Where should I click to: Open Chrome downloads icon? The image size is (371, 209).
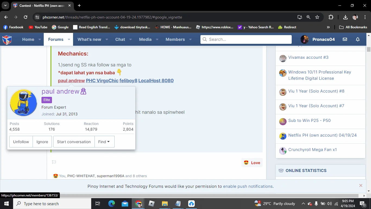pyautogui.click(x=345, y=17)
